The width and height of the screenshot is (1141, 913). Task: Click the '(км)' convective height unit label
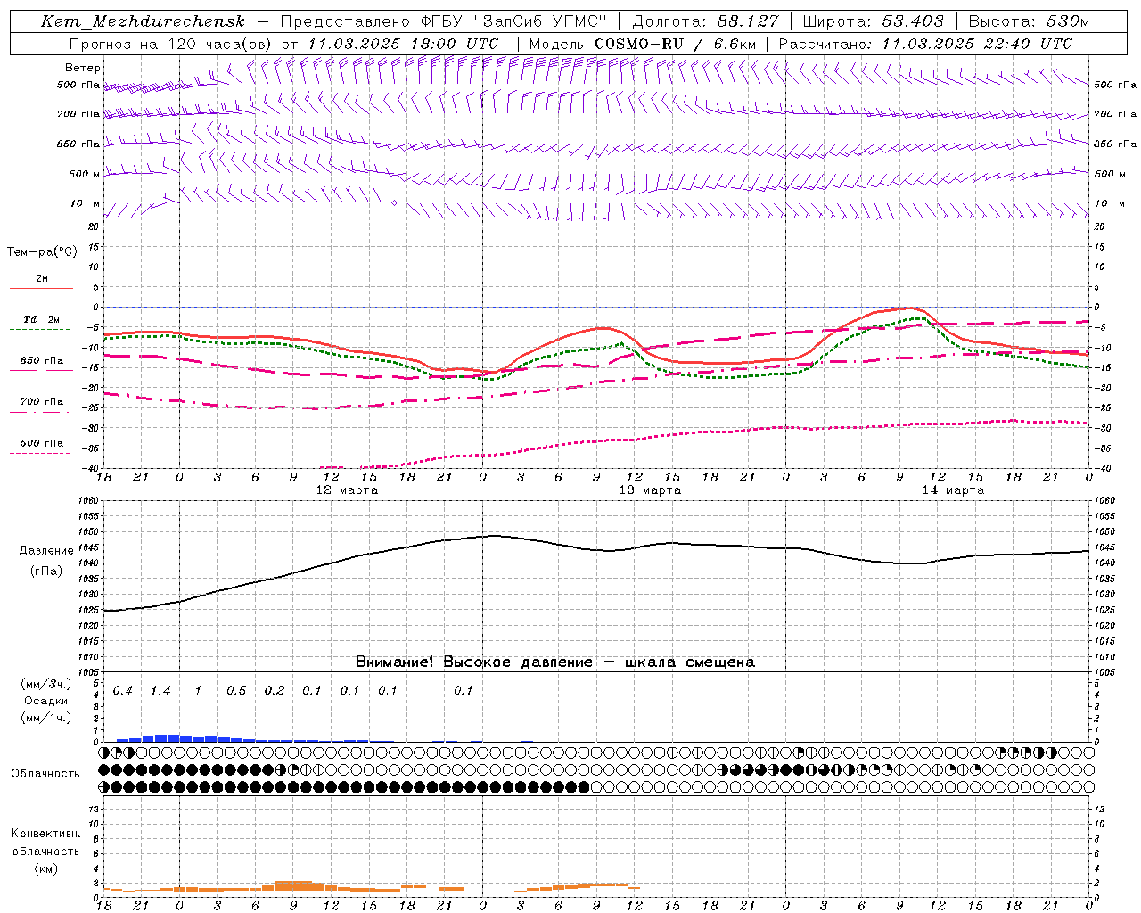[x=46, y=868]
